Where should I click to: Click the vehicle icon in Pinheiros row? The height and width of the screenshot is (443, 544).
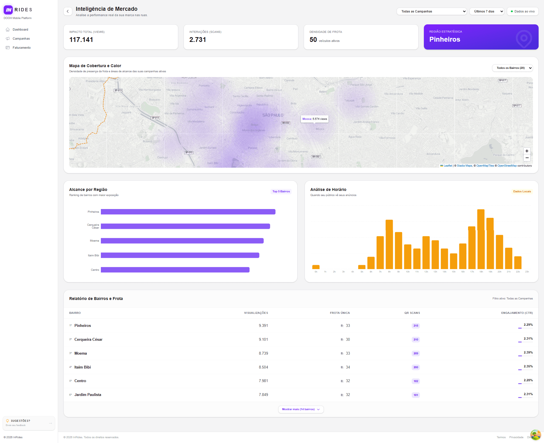342,326
